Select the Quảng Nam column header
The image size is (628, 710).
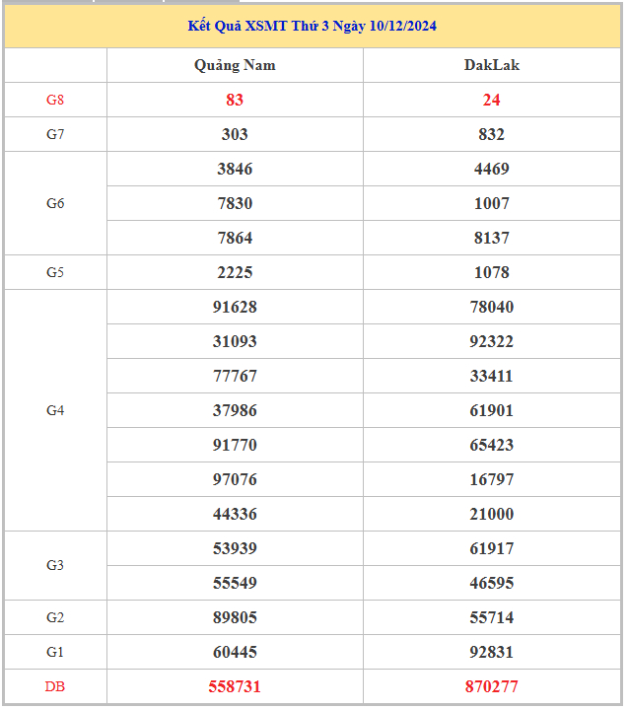(x=235, y=65)
